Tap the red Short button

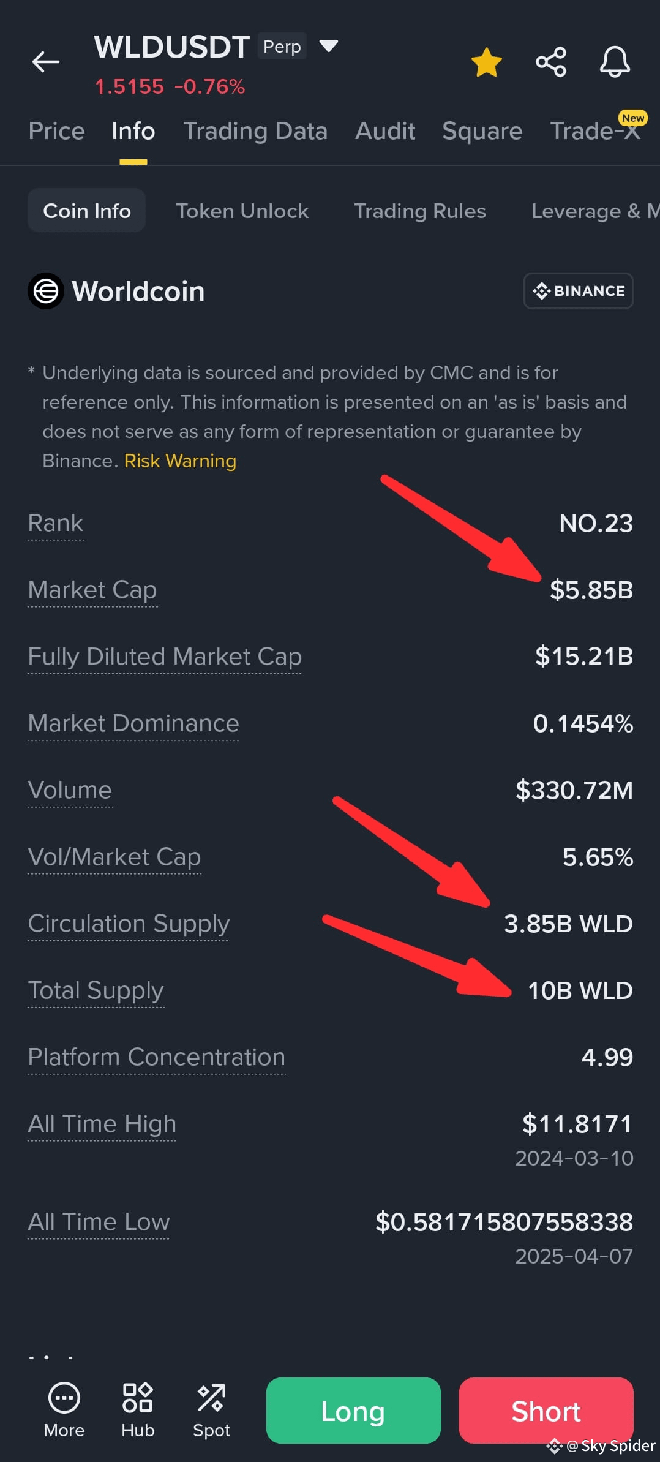546,1411
